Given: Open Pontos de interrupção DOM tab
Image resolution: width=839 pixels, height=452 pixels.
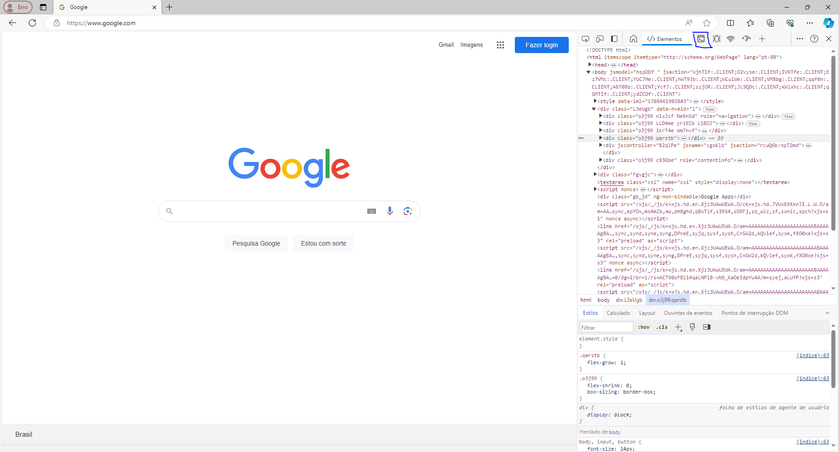Looking at the screenshot, I should [x=754, y=313].
